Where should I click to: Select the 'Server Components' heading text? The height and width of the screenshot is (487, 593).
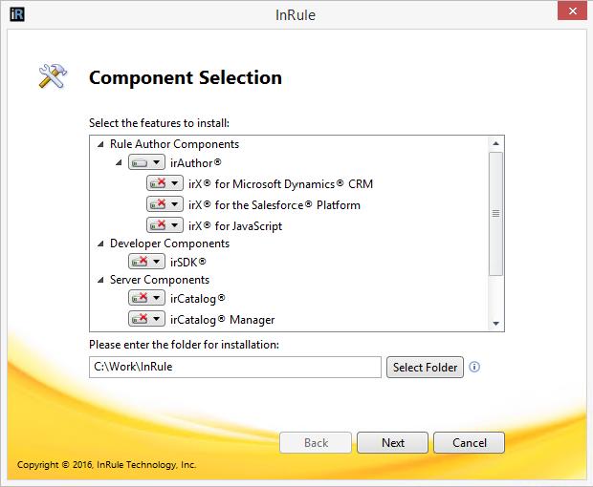tap(160, 280)
